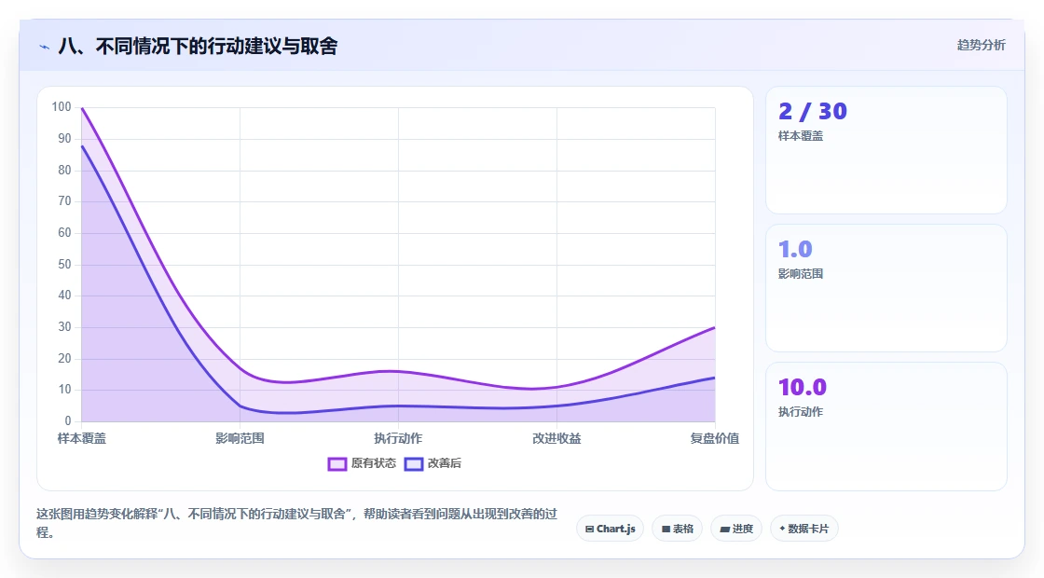Click the 趋势分析 label in the header

(x=981, y=46)
